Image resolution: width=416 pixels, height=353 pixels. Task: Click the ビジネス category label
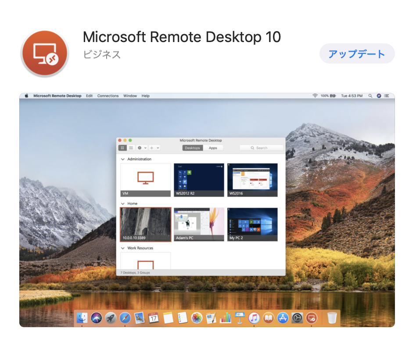[x=102, y=55]
